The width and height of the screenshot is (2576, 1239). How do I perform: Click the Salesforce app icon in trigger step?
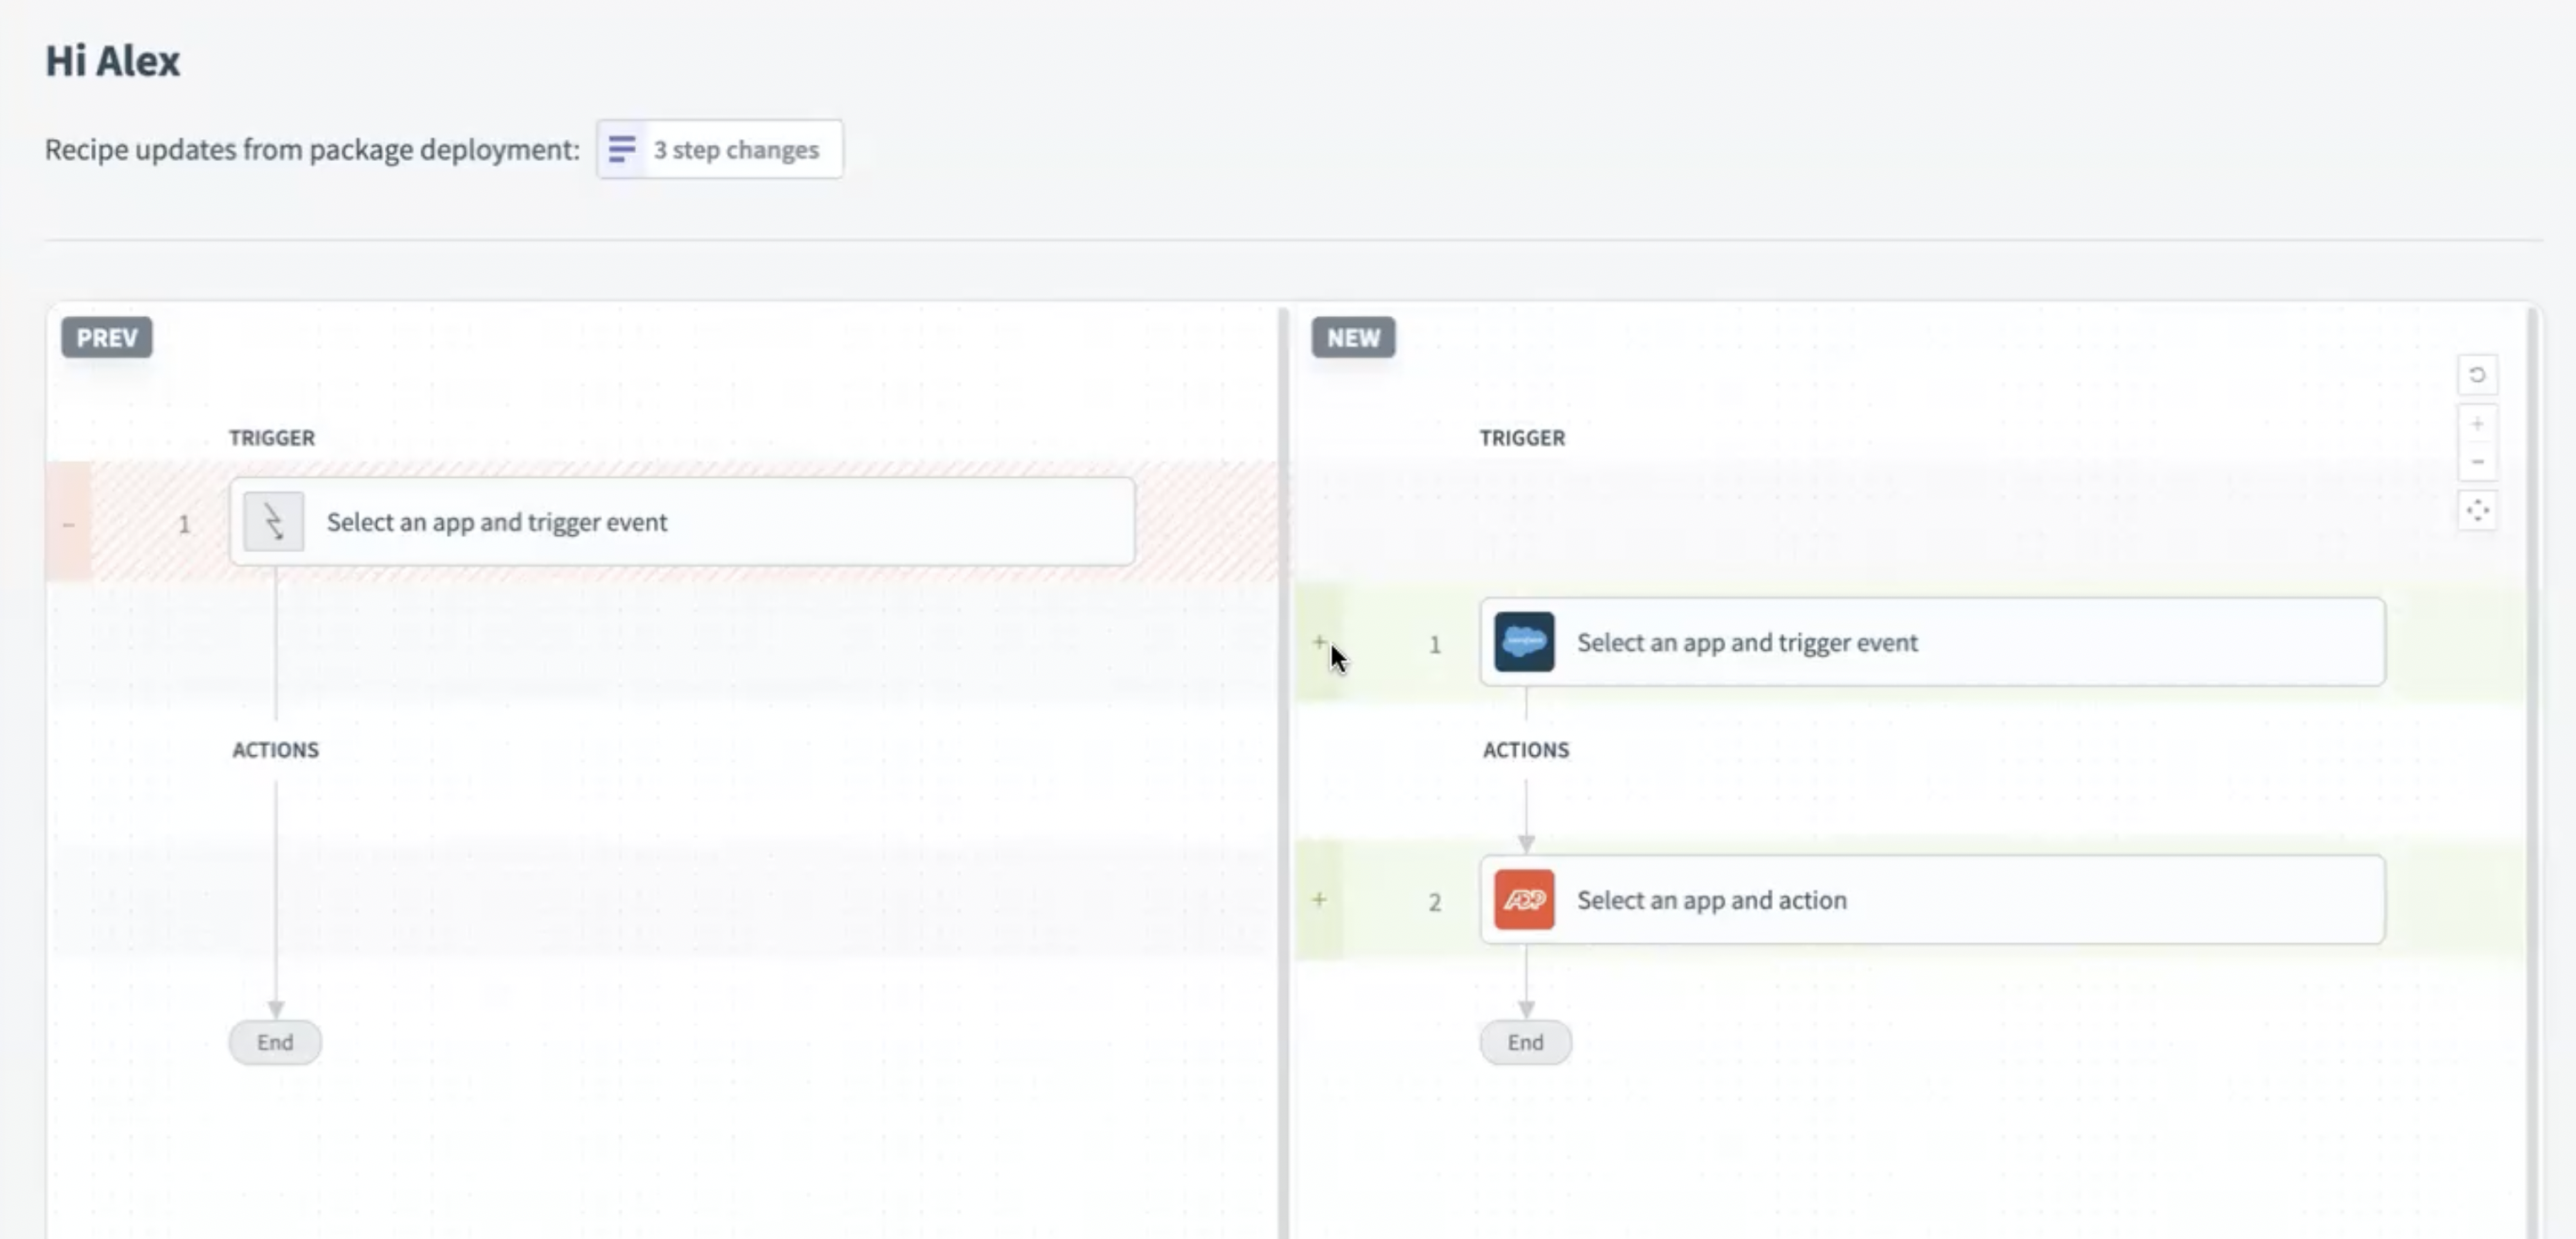tap(1523, 641)
